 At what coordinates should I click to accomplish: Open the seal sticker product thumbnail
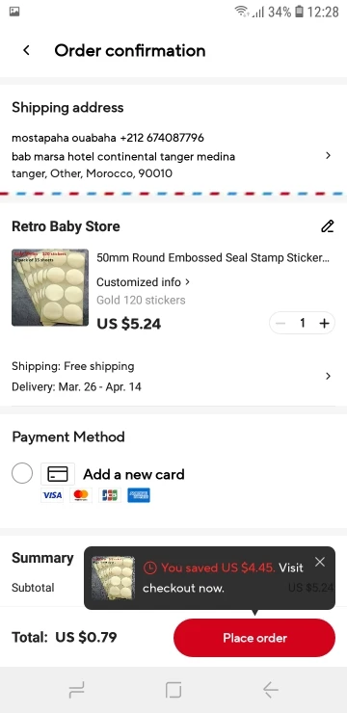point(50,287)
